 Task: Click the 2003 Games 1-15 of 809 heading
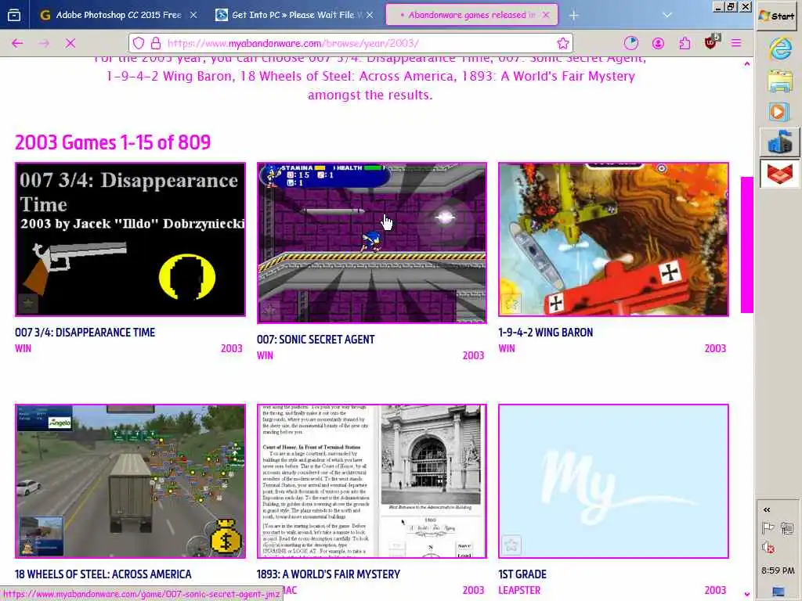113,142
